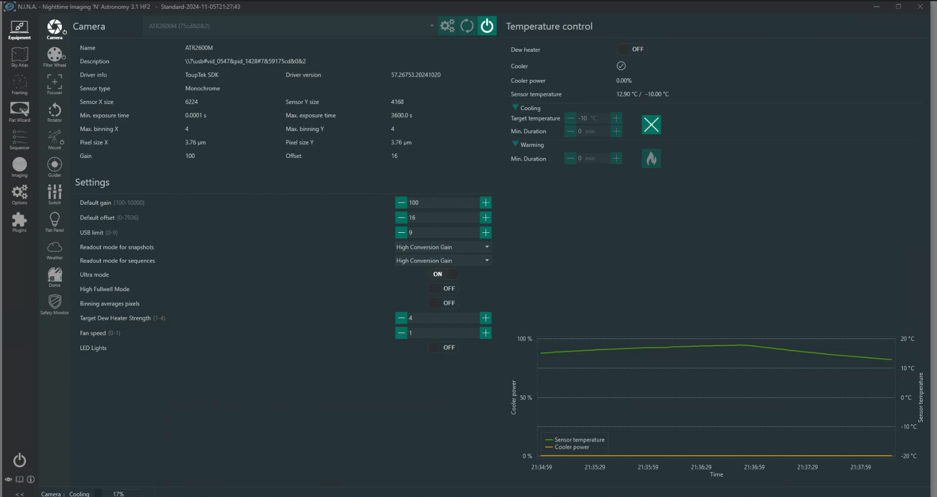Select the Guider equipment icon
The width and height of the screenshot is (937, 497).
(x=55, y=167)
